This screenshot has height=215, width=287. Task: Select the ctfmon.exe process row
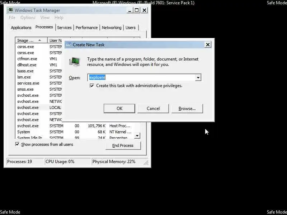[x=39, y=59]
